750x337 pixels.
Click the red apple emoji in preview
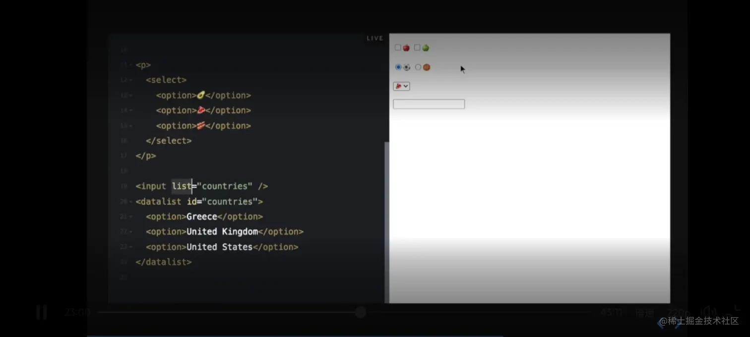pos(406,48)
